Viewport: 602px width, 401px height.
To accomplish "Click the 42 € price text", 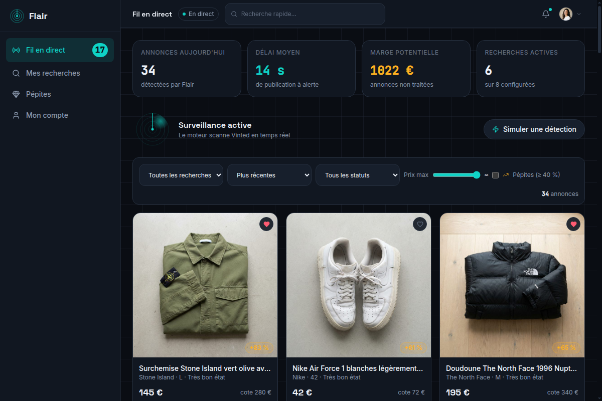I will point(303,392).
